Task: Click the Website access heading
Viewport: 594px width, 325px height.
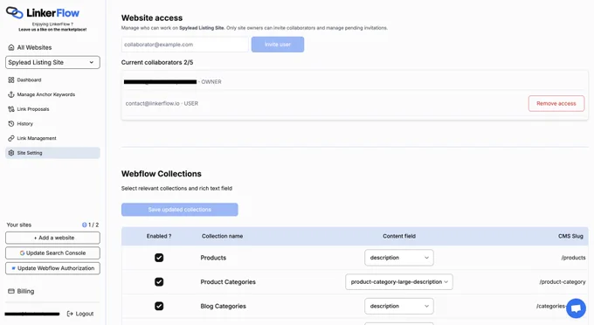Action: (x=152, y=17)
